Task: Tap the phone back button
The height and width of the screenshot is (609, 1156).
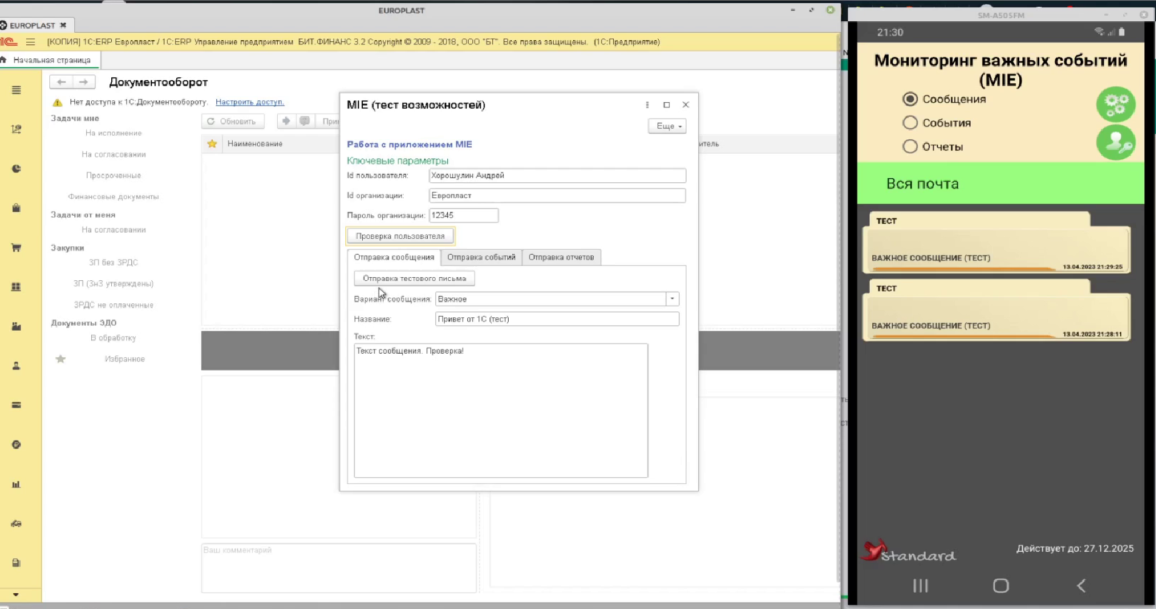Action: [x=1081, y=586]
